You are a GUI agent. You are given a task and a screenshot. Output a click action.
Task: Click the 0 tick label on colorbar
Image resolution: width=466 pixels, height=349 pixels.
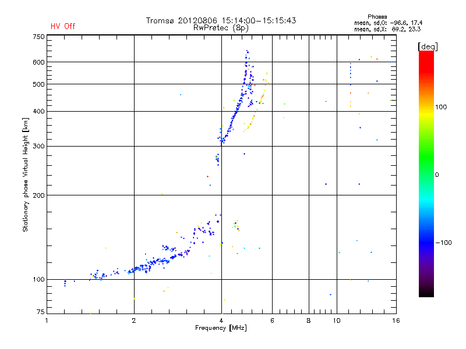[438, 174]
